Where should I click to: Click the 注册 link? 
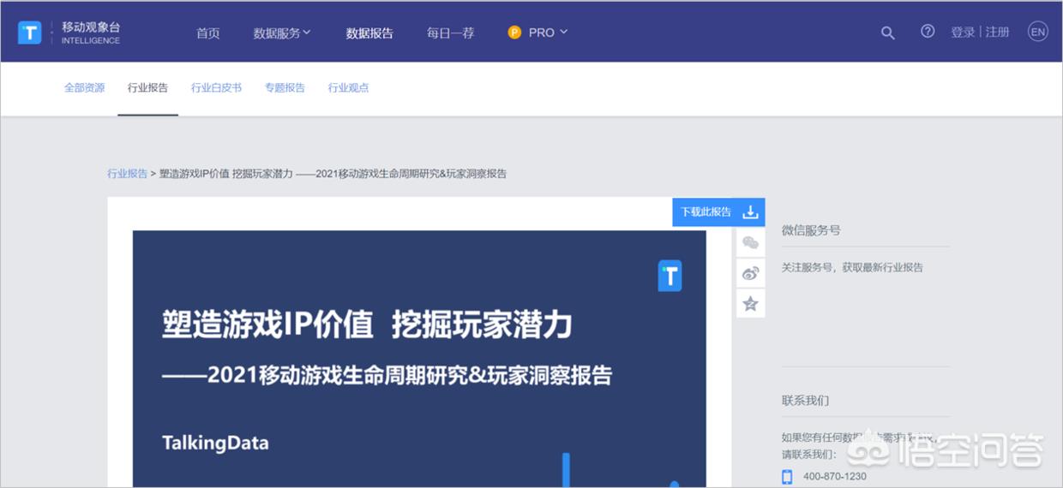997,32
